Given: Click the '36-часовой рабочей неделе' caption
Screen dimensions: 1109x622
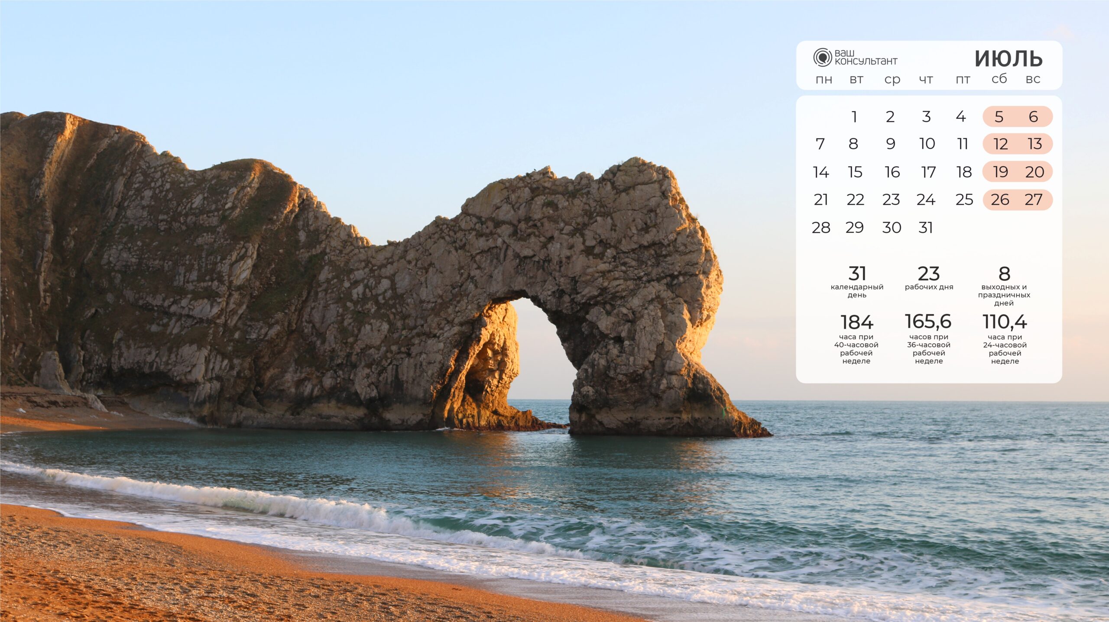Looking at the screenshot, I should point(929,353).
